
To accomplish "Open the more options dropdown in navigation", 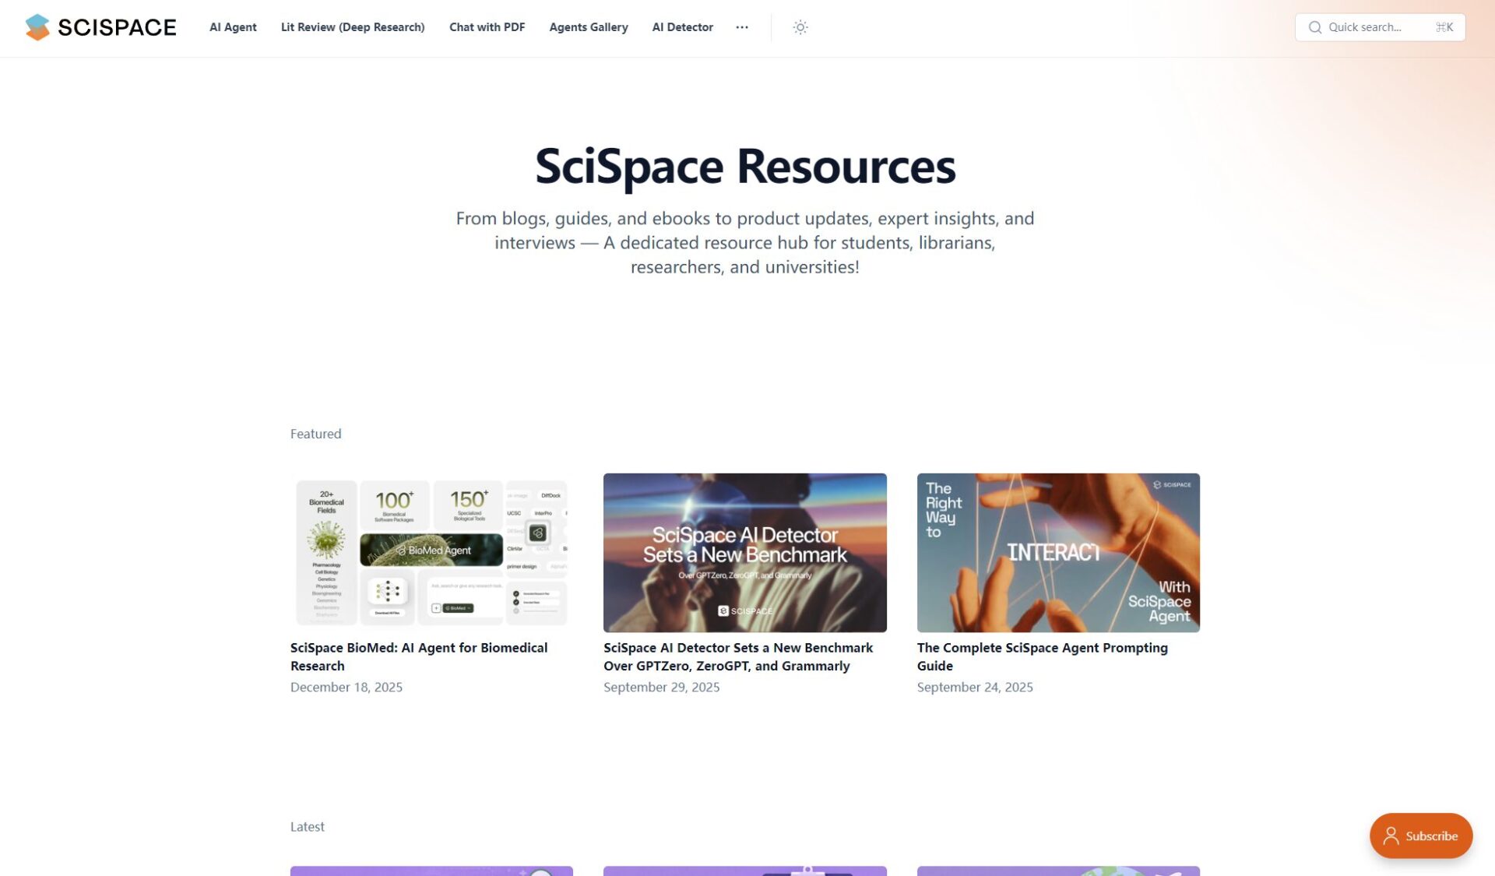I will 742,27.
